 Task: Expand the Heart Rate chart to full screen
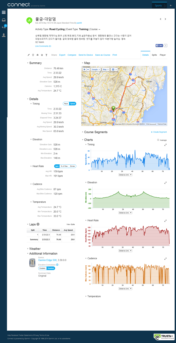coord(165,221)
